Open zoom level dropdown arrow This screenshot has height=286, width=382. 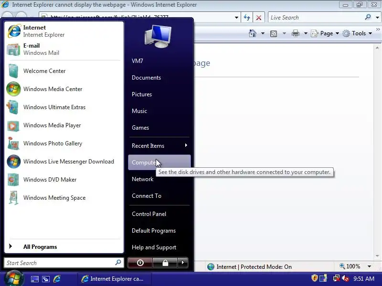(x=369, y=266)
